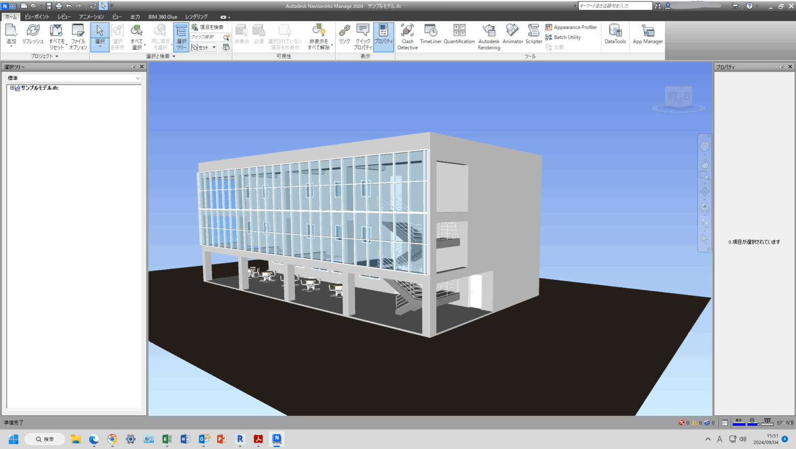The width and height of the screenshot is (796, 449).
Task: Start Autodesk Rendering
Action: tap(488, 36)
